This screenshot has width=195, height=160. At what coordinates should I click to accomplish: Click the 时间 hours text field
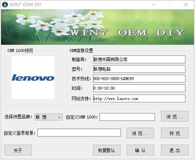pos(139,88)
